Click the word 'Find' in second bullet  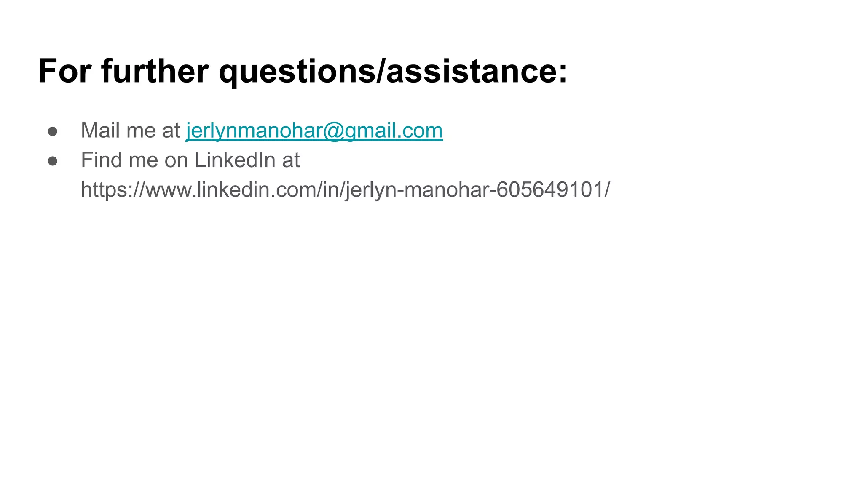(x=101, y=160)
